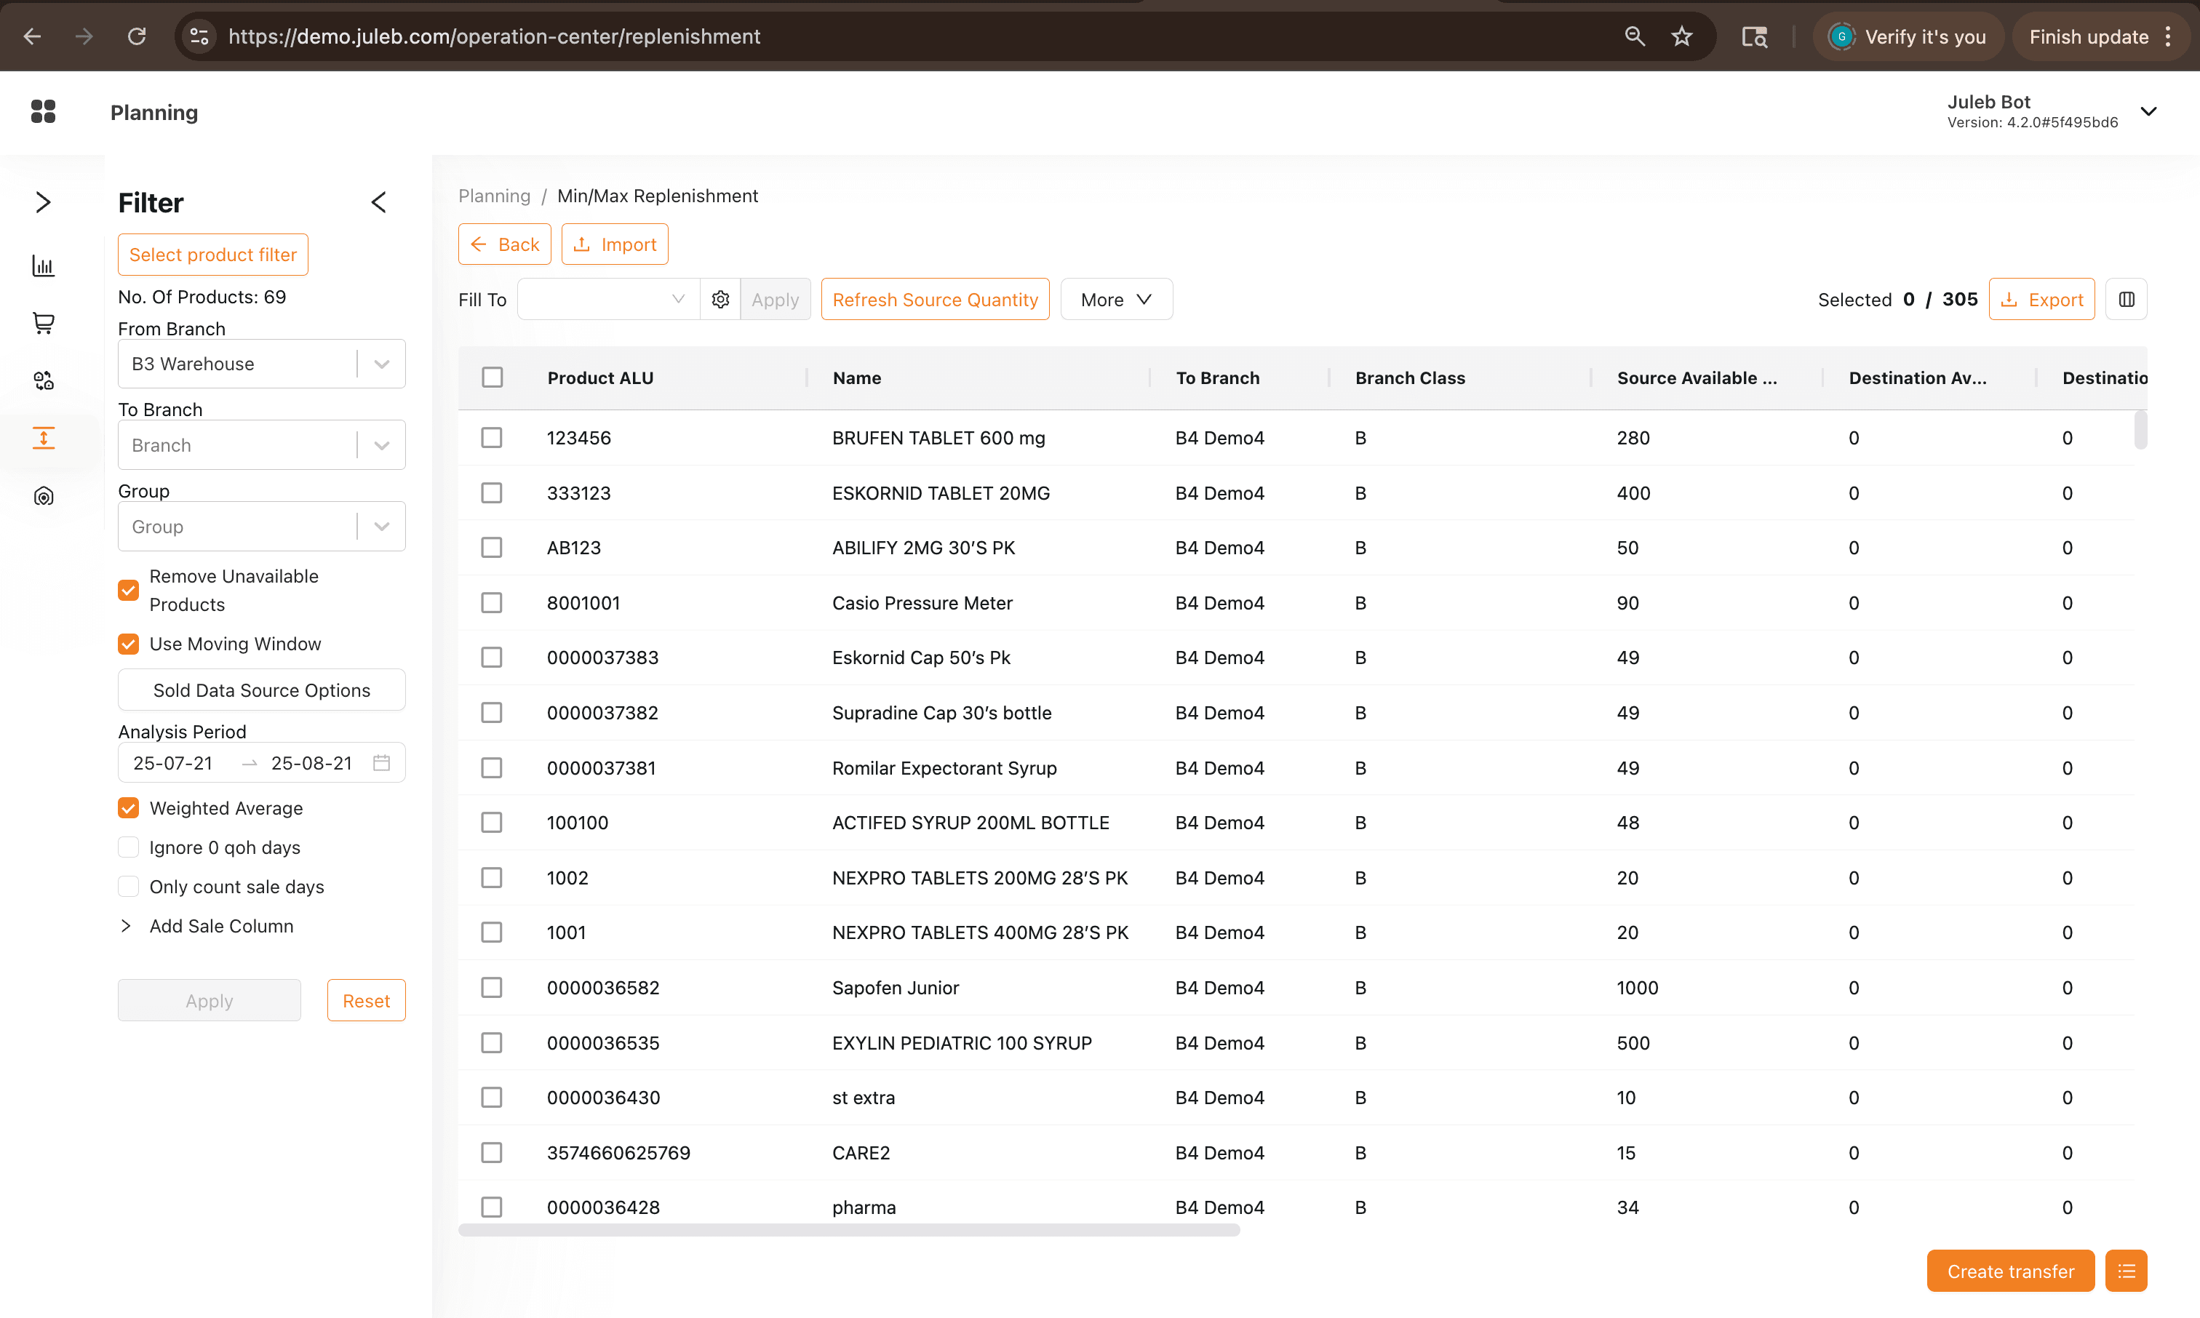Click Select product filter button

pos(213,255)
